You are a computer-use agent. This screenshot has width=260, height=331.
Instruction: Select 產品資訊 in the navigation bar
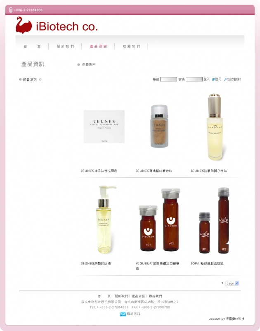[98, 46]
